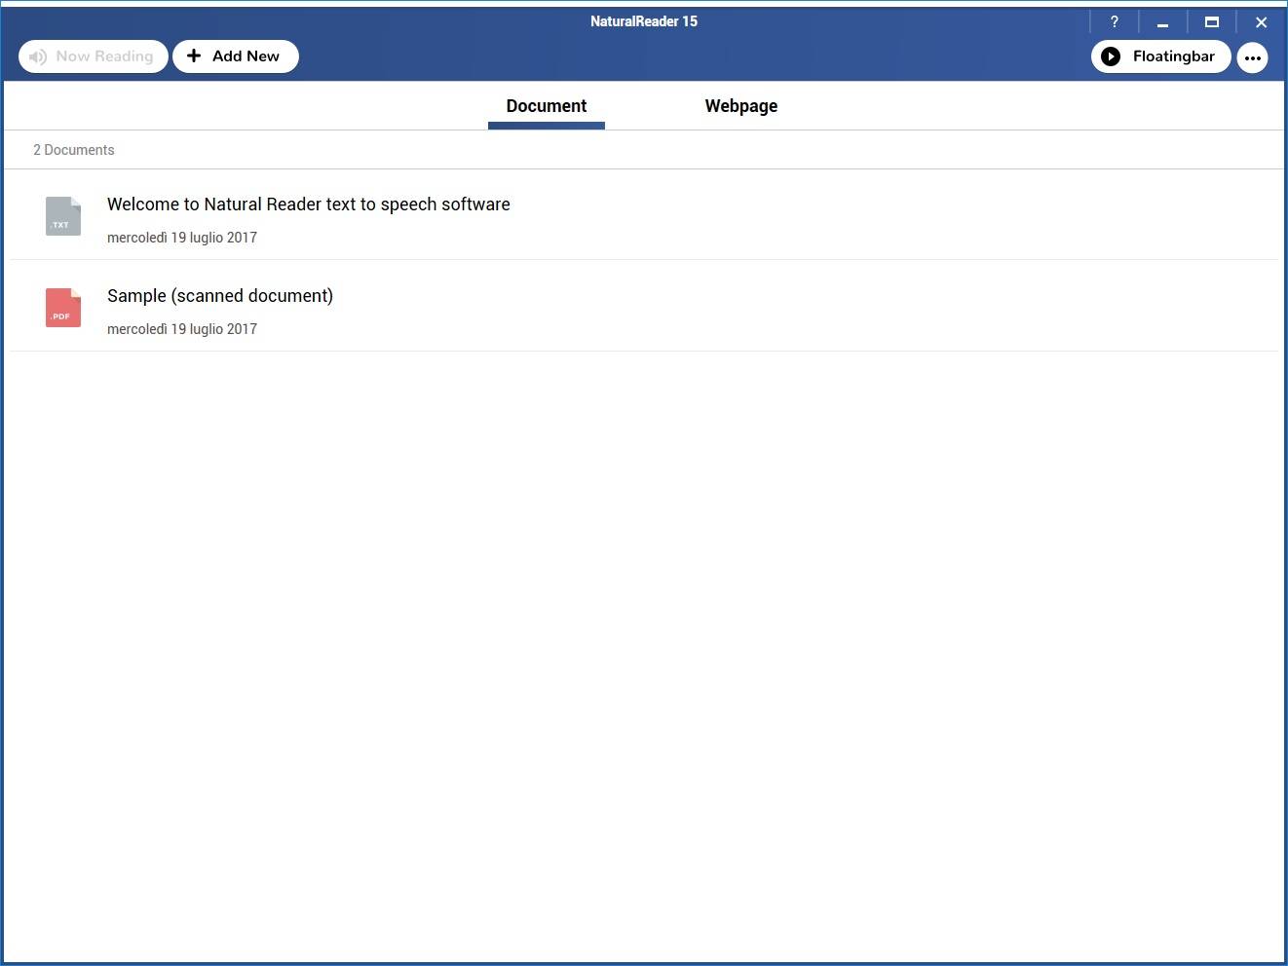This screenshot has width=1288, height=966.
Task: Minimize the NaturalReader window
Action: (x=1162, y=21)
